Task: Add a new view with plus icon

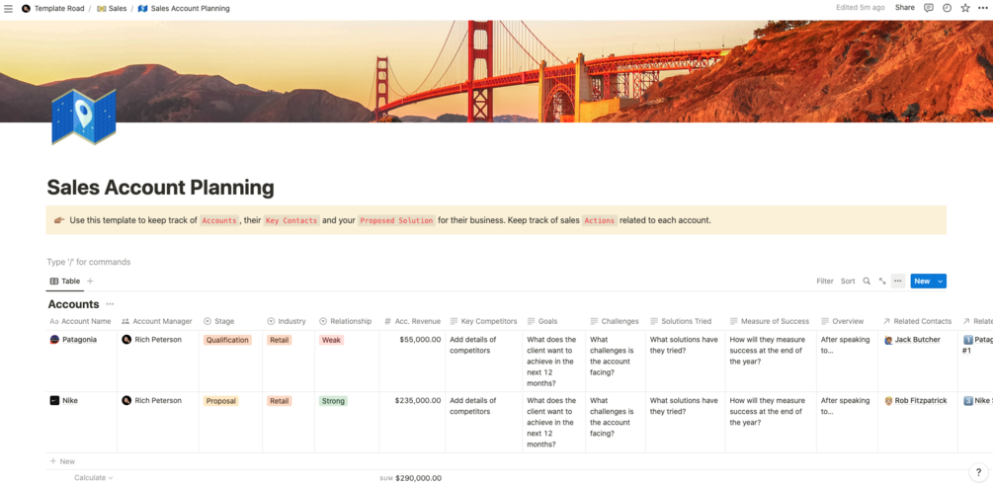Action: [x=90, y=282]
